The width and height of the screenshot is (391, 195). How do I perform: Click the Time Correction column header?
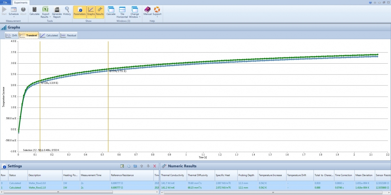click(x=344, y=175)
